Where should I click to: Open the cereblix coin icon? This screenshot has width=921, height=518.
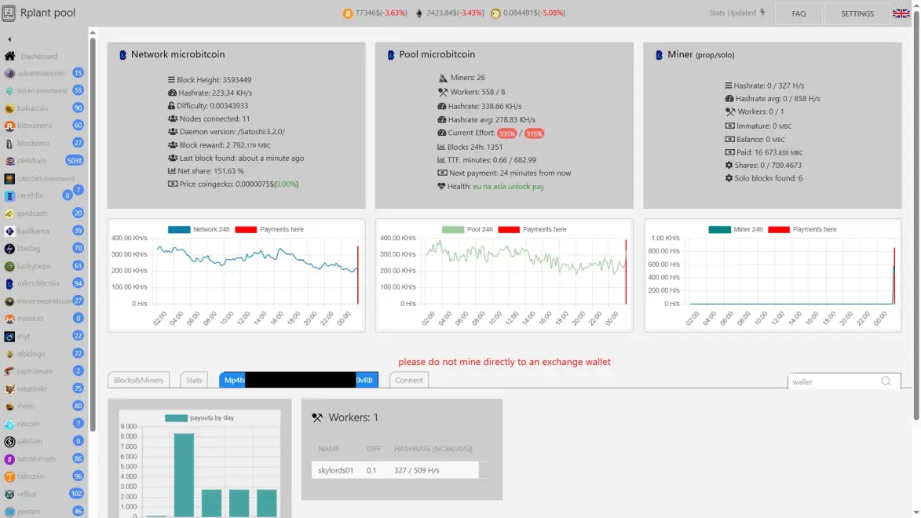point(9,195)
